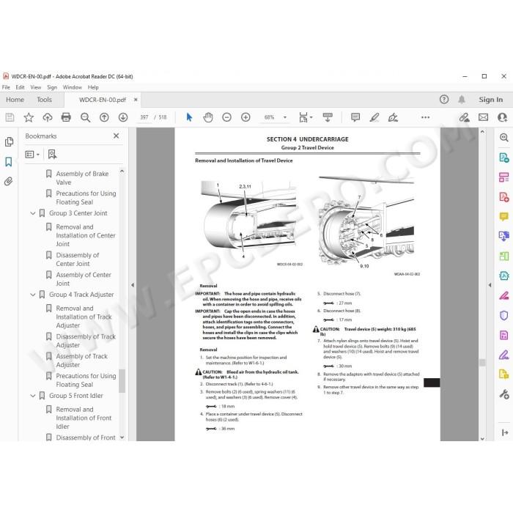Upload the file to cloud

[x=48, y=117]
